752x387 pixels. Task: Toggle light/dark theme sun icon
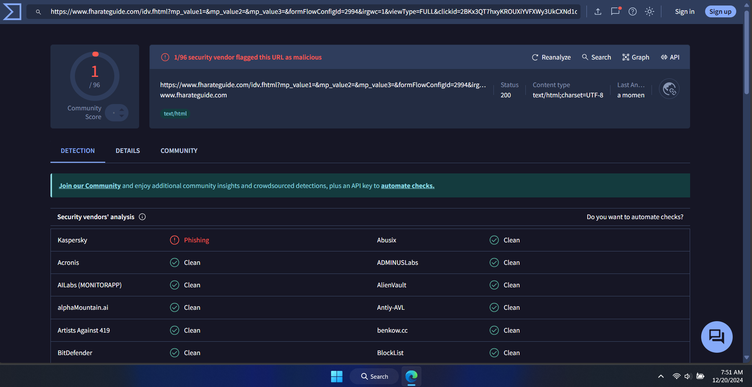(x=650, y=11)
